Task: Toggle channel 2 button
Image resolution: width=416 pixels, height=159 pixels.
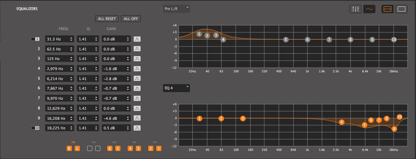Action: point(151,149)
